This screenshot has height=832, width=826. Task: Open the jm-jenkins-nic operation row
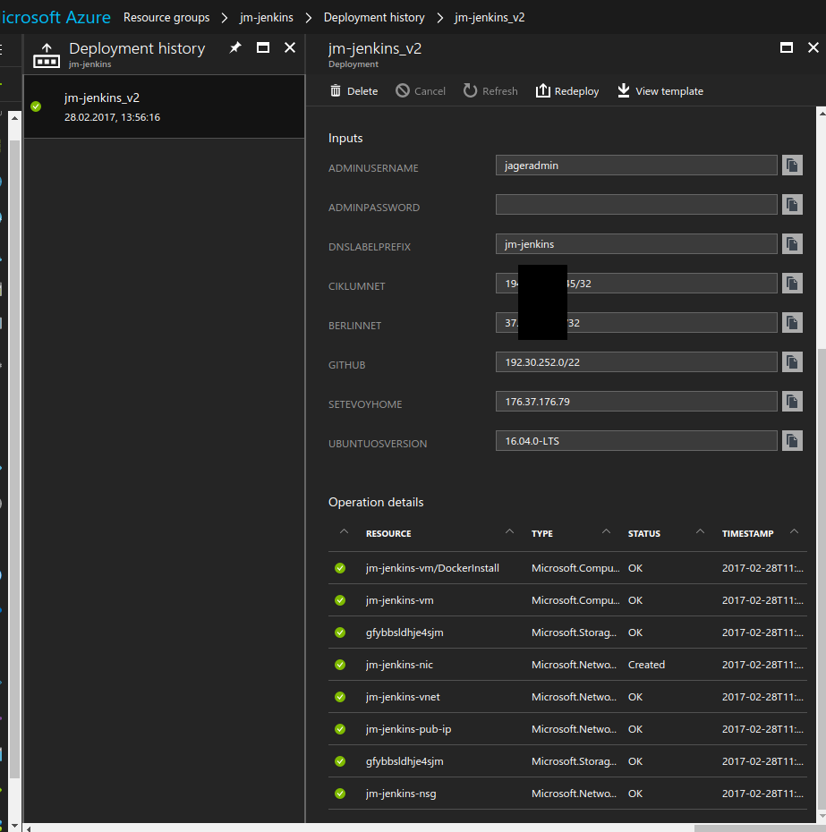567,665
